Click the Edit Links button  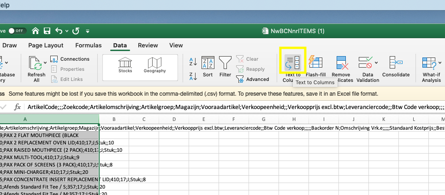point(67,79)
